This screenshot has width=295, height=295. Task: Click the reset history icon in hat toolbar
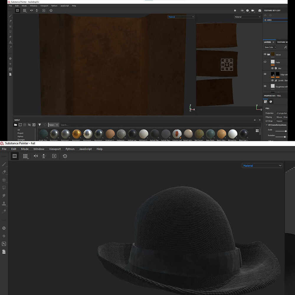[x=65, y=156]
